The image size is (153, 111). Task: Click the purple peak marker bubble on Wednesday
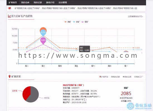[43, 41]
